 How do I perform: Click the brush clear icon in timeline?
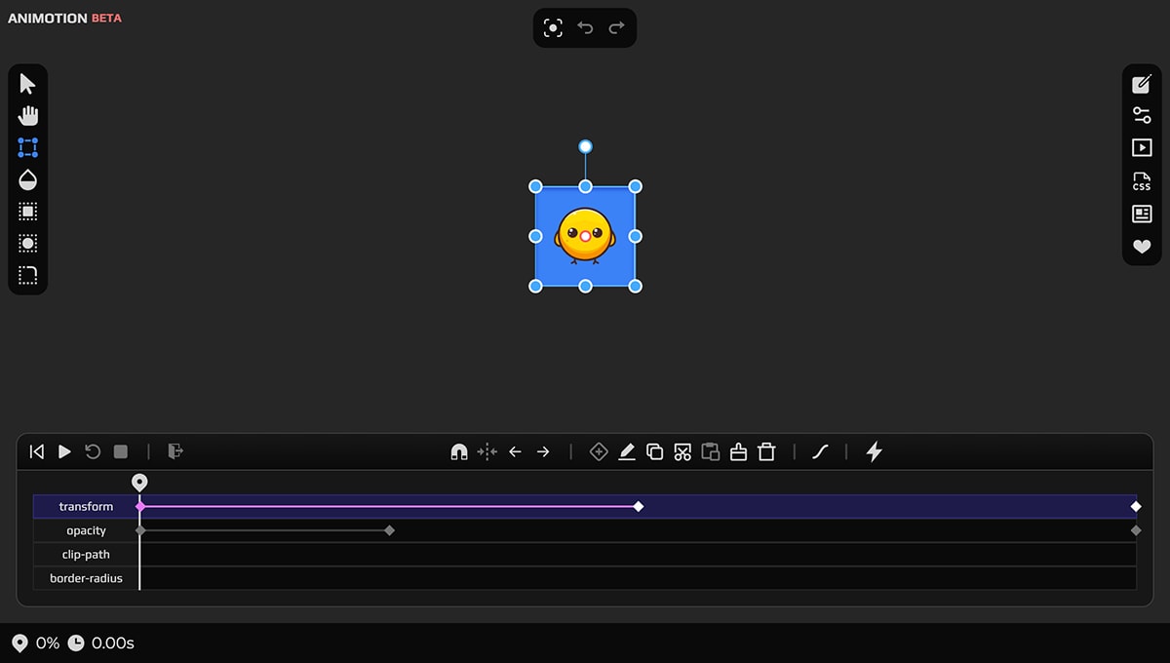739,451
